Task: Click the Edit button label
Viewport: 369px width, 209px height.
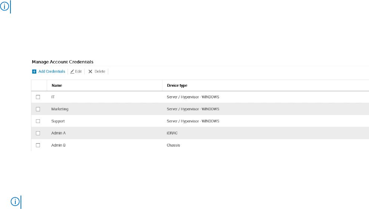Action: coord(78,71)
